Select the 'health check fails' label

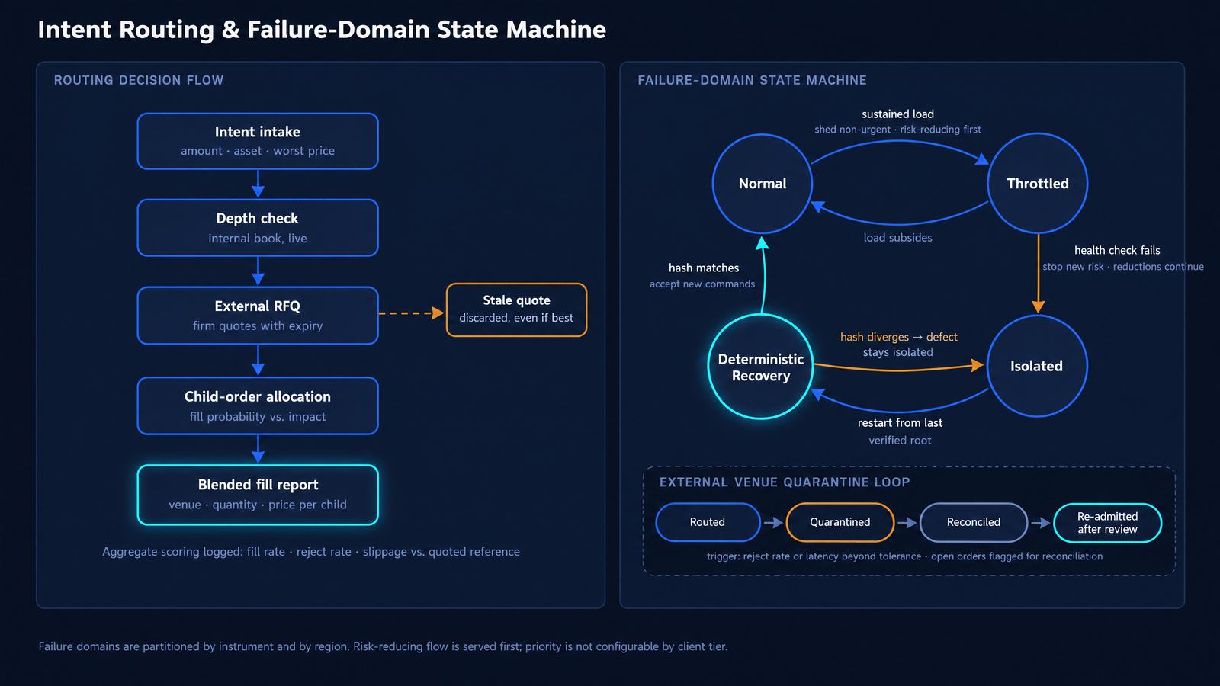(1117, 250)
